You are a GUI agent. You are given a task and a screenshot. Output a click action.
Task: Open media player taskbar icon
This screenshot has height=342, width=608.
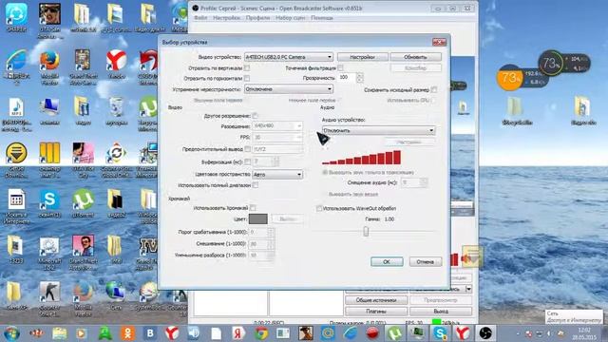[82, 333]
